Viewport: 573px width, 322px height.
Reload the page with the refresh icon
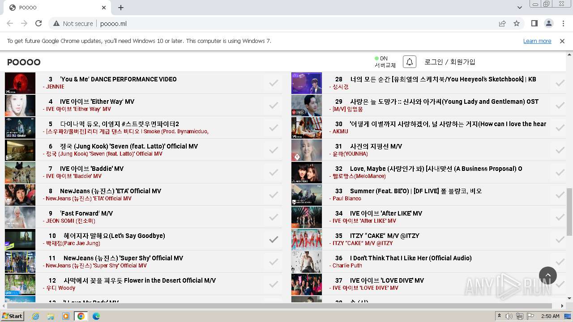tap(38, 23)
